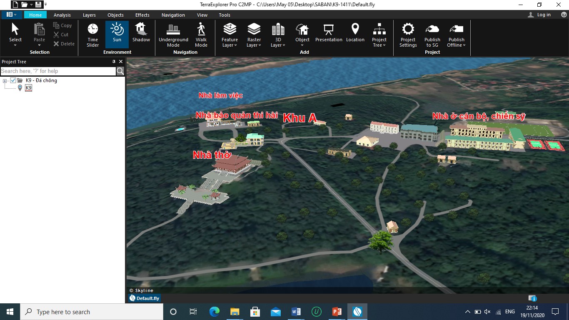Open the Object add dropdown
The image size is (569, 320).
click(x=302, y=35)
